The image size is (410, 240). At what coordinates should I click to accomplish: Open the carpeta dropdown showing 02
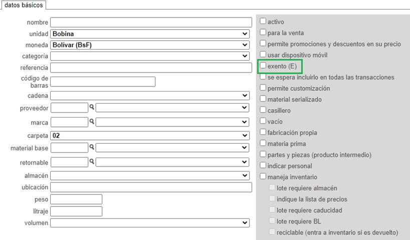point(150,135)
